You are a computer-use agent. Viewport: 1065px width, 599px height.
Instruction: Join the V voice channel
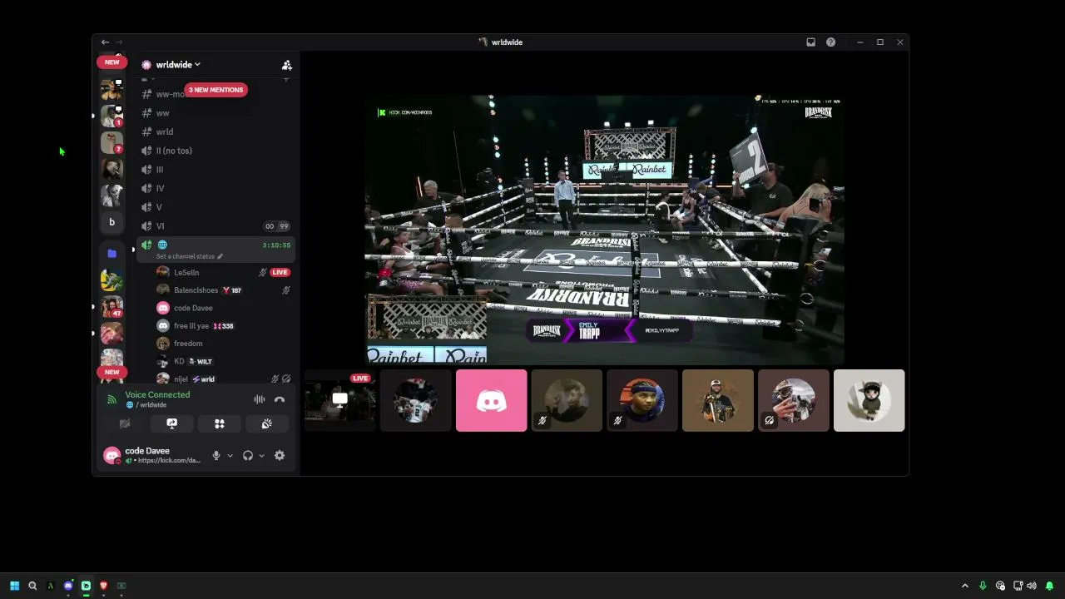159,207
